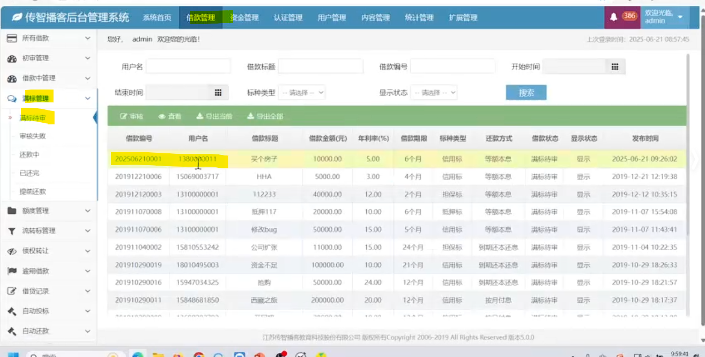Viewport: 705px width, 357px height.
Task: Click the blue 搜索 button
Action: click(x=526, y=92)
